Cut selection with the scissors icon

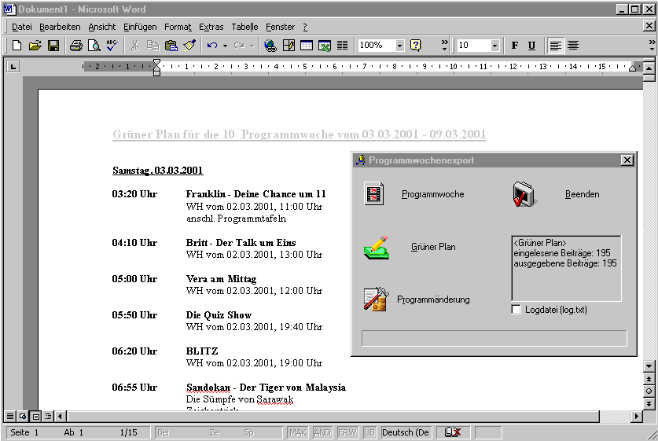pyautogui.click(x=134, y=46)
